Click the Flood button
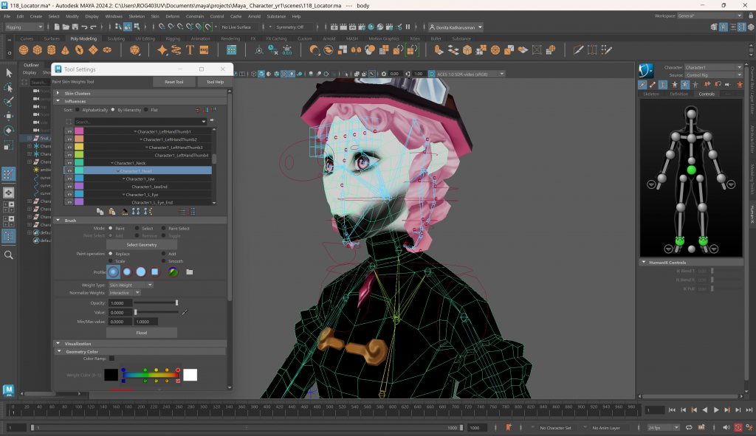This screenshot has width=756, height=436. 141,333
